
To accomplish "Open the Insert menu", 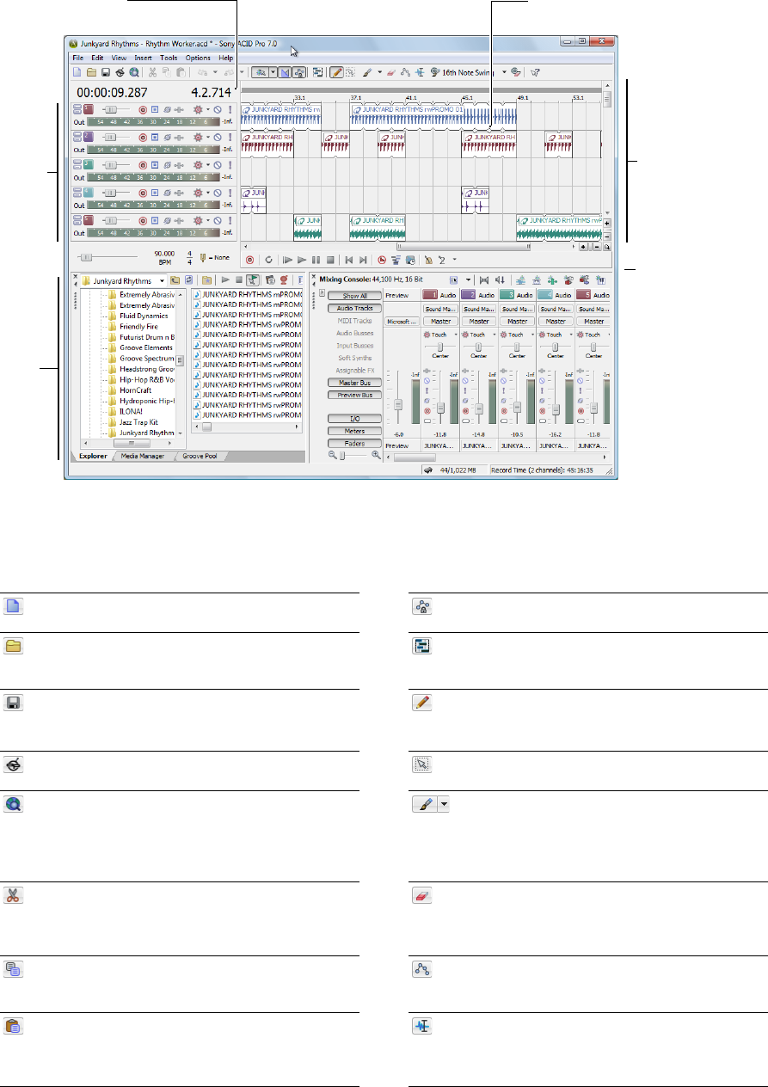I will (x=143, y=58).
